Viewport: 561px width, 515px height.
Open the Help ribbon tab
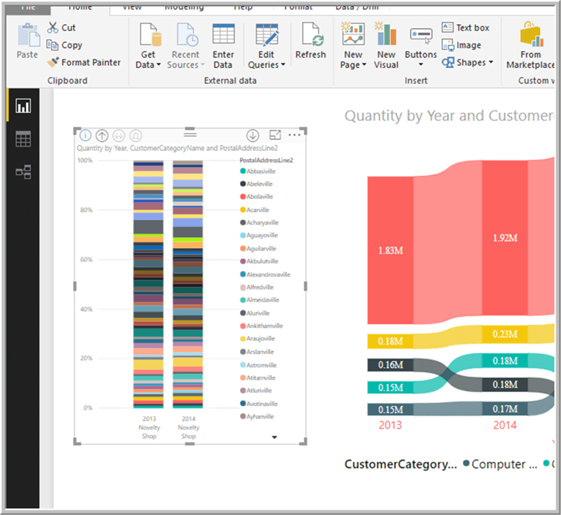click(x=243, y=7)
